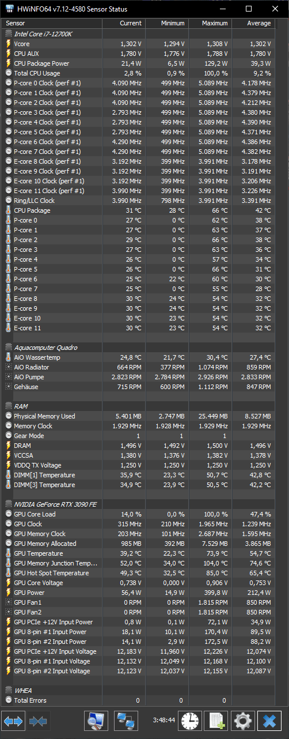The height and width of the screenshot is (739, 289).
Task: Click the logging sheet with plus icon
Action: point(216,721)
